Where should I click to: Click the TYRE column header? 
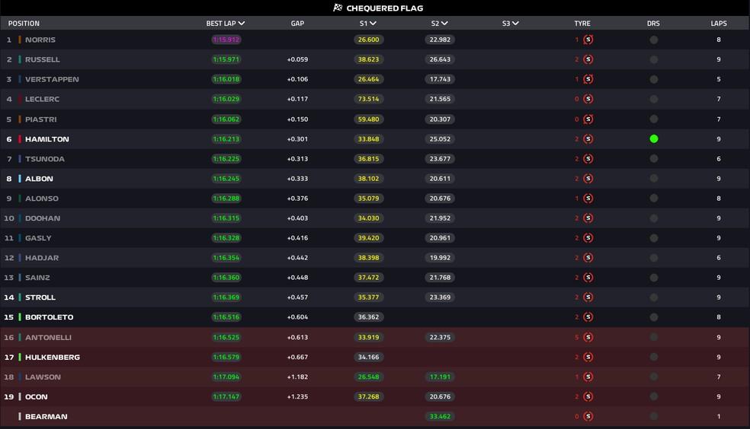(582, 24)
